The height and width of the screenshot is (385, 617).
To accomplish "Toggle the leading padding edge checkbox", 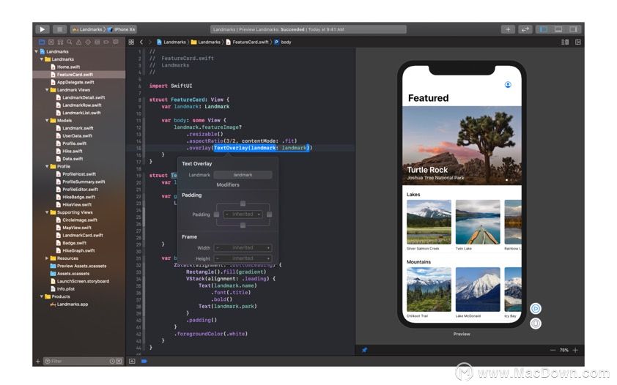I will pyautogui.click(x=216, y=214).
